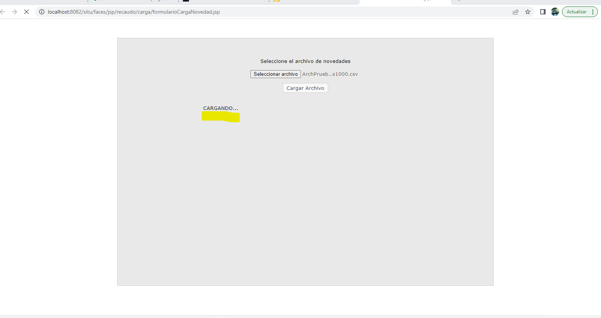This screenshot has width=601, height=318.
Task: Open Chrome's three-dot menu
Action: (593, 12)
